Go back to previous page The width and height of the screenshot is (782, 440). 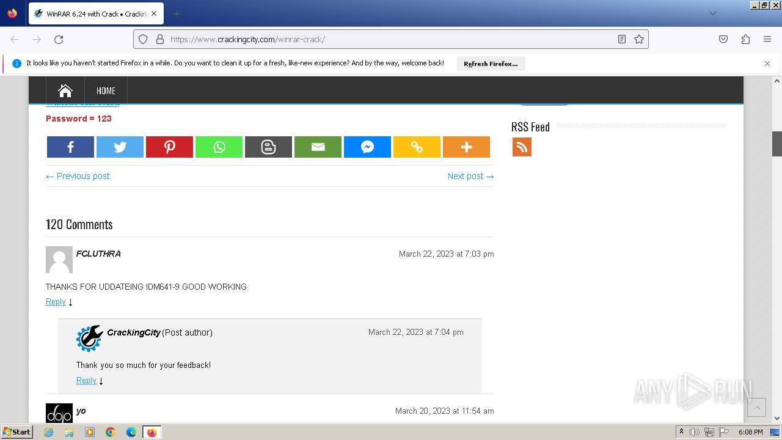(15, 39)
